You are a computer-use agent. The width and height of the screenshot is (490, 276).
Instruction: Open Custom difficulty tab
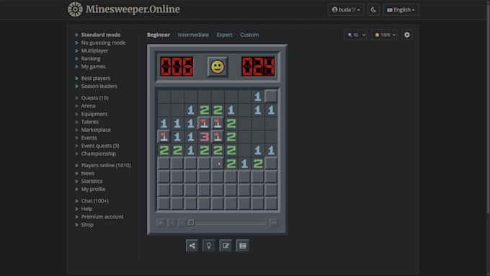[x=249, y=35]
